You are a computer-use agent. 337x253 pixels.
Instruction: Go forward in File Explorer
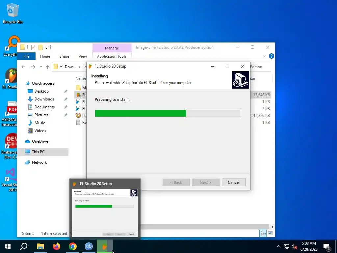(33, 67)
